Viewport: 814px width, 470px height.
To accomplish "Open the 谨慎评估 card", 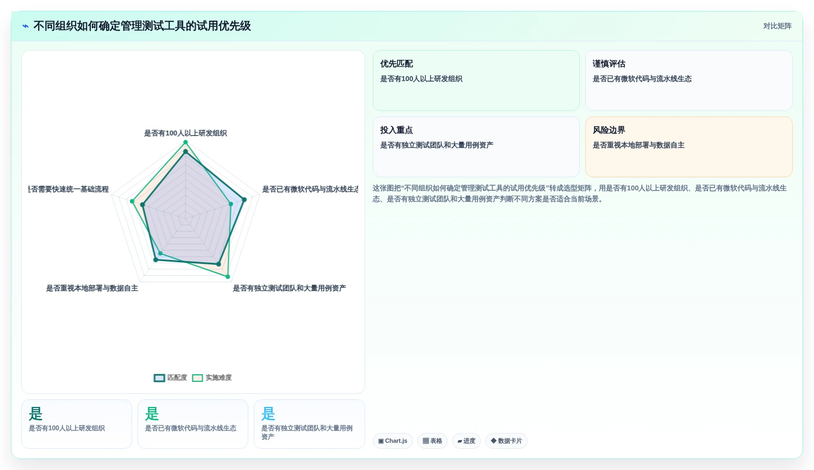I will pos(689,81).
